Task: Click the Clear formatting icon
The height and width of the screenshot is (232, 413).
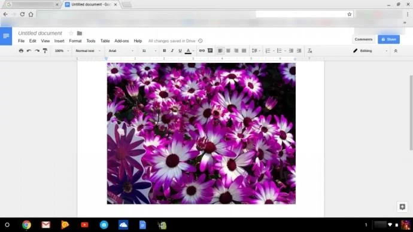Action: (310, 51)
